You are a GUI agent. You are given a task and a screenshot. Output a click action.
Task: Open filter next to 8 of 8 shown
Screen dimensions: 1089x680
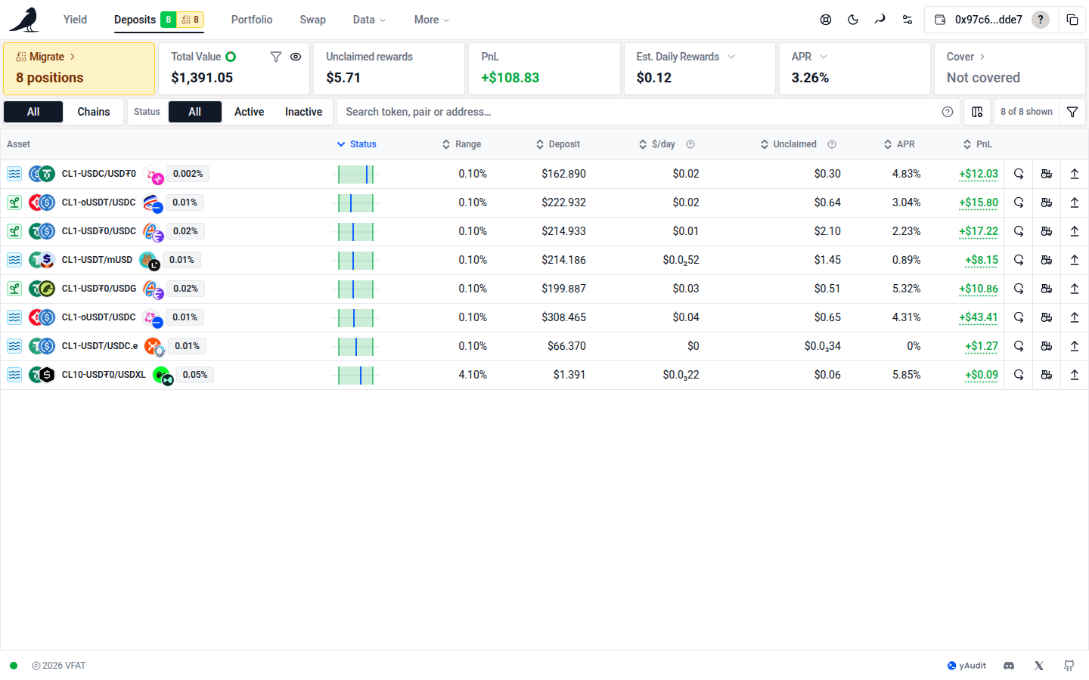click(1072, 112)
